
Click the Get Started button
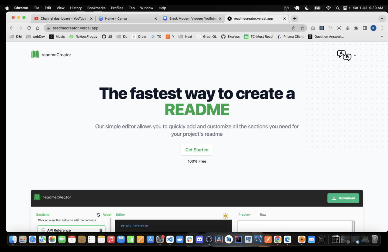[197, 150]
